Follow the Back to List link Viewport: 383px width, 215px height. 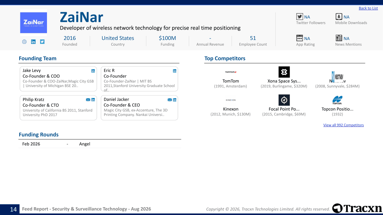[368, 8]
